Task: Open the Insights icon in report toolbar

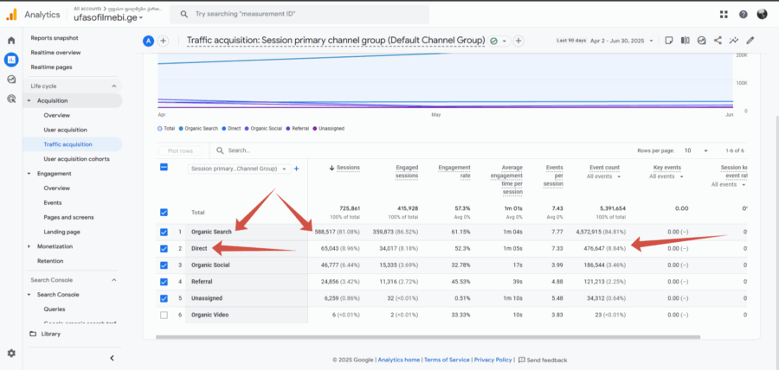Action: tap(701, 40)
